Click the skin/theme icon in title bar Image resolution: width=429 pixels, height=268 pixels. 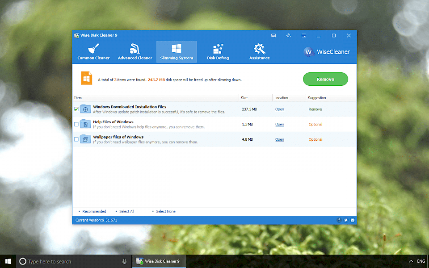click(288, 36)
